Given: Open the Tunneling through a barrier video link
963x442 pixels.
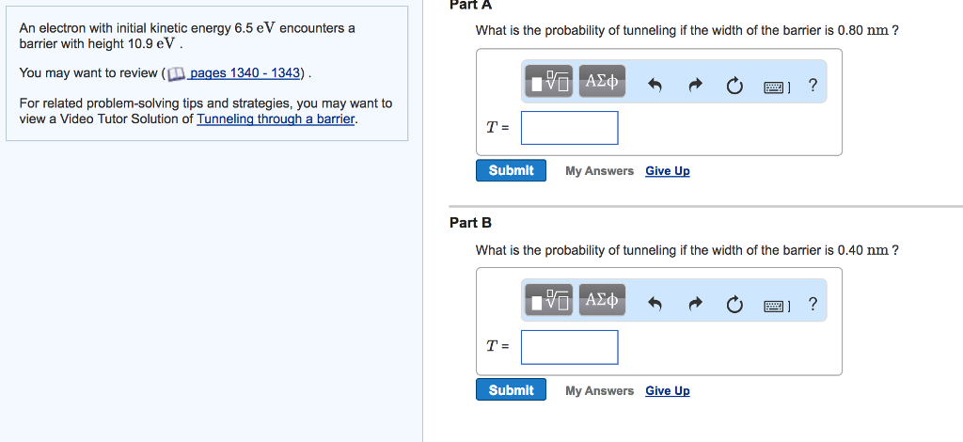Looking at the screenshot, I should (x=276, y=118).
